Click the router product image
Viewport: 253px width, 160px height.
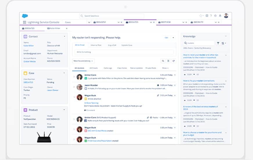coord(44,137)
